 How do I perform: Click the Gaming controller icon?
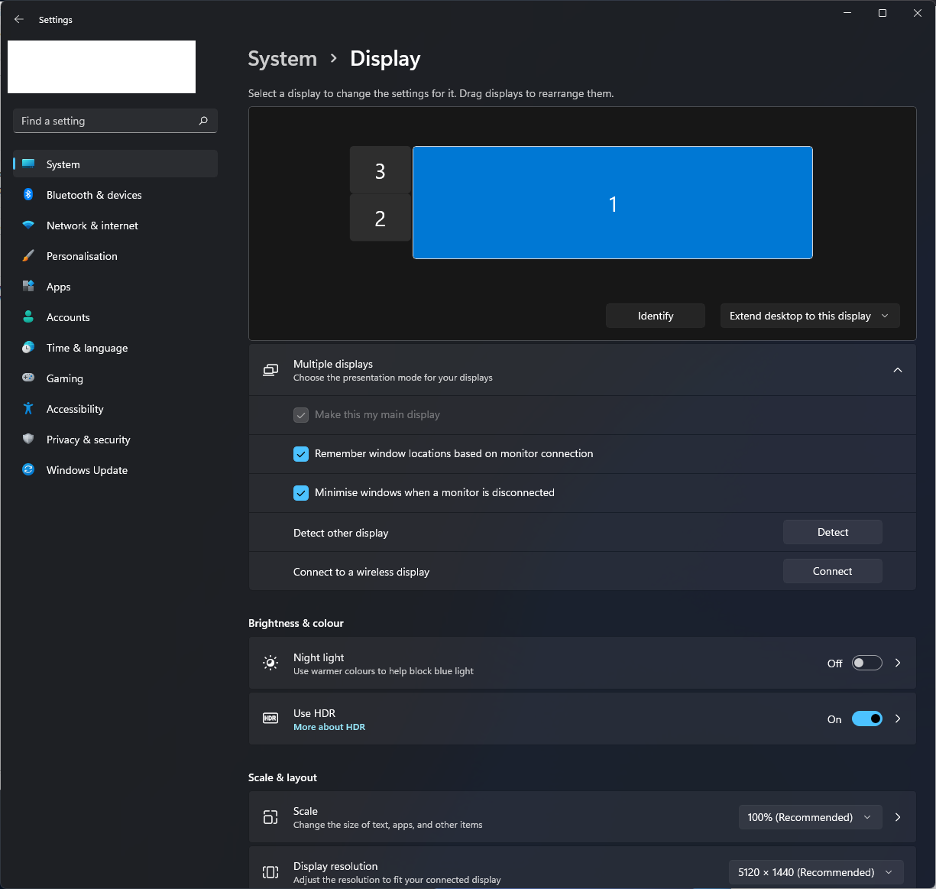28,378
